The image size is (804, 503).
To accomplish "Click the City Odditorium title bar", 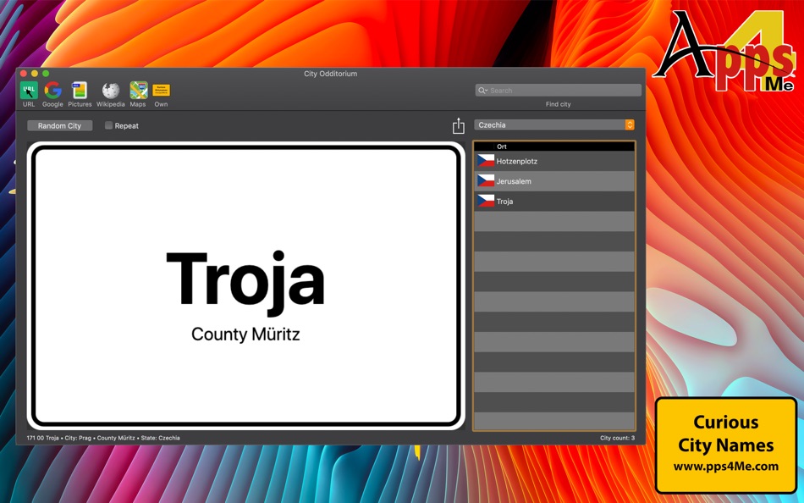I will click(x=330, y=74).
